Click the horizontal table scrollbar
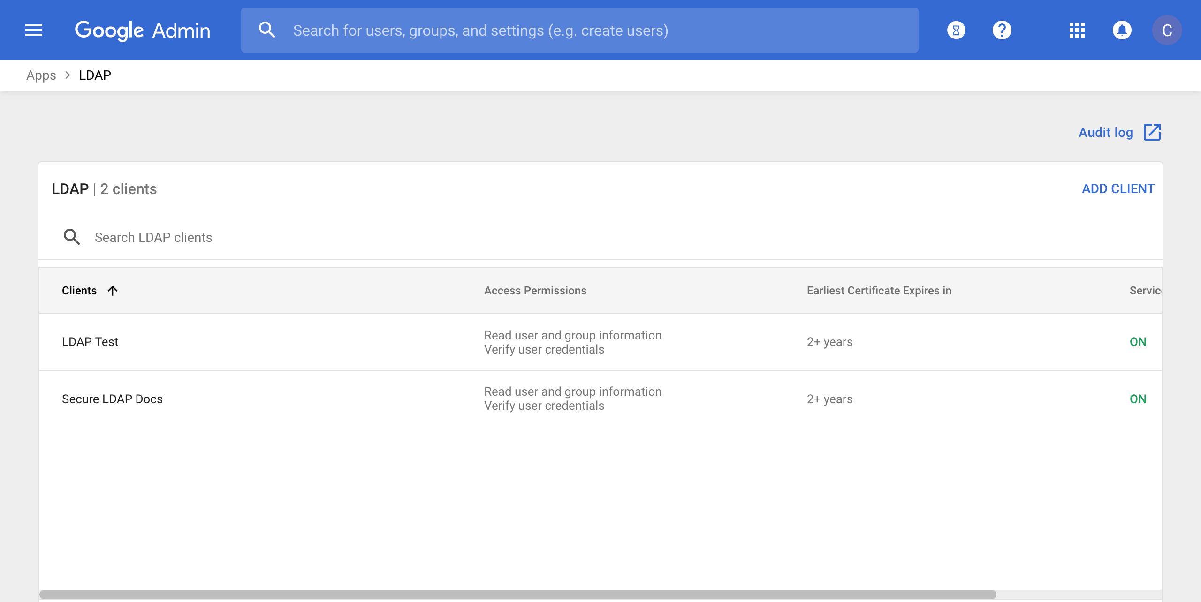Viewport: 1201px width, 602px height. click(517, 594)
